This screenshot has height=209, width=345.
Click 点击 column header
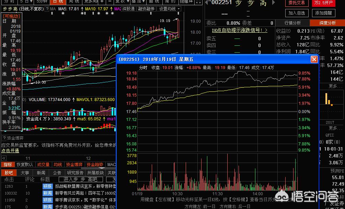tap(9, 179)
